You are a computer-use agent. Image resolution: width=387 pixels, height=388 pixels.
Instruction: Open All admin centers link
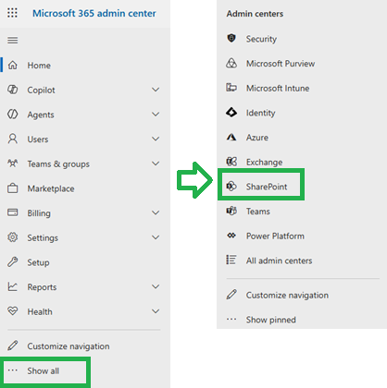(x=279, y=261)
